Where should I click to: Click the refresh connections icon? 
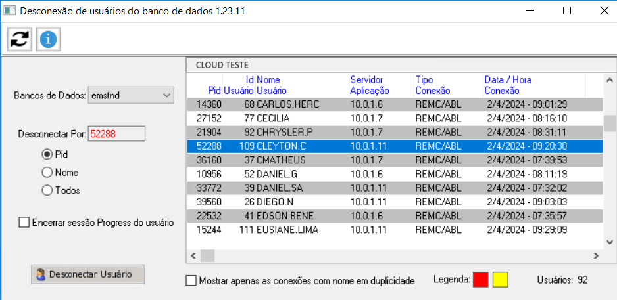point(20,39)
